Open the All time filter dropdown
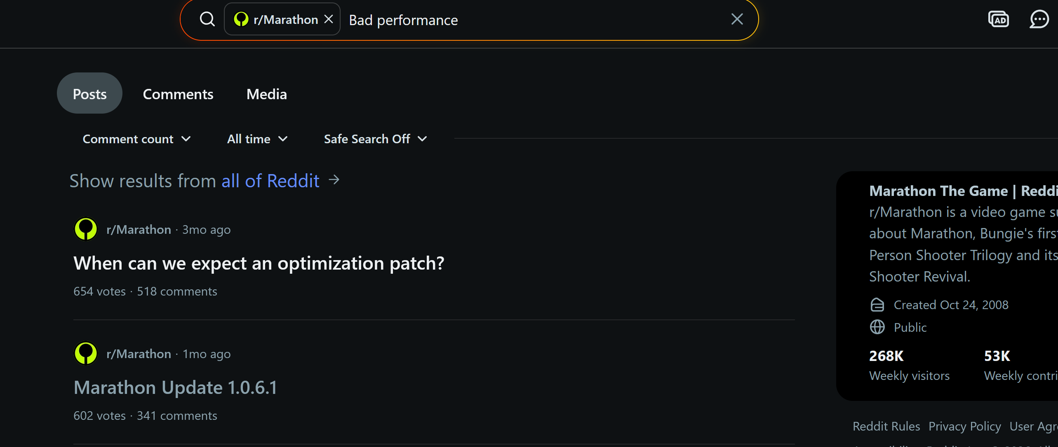Image resolution: width=1058 pixels, height=447 pixels. coord(257,139)
